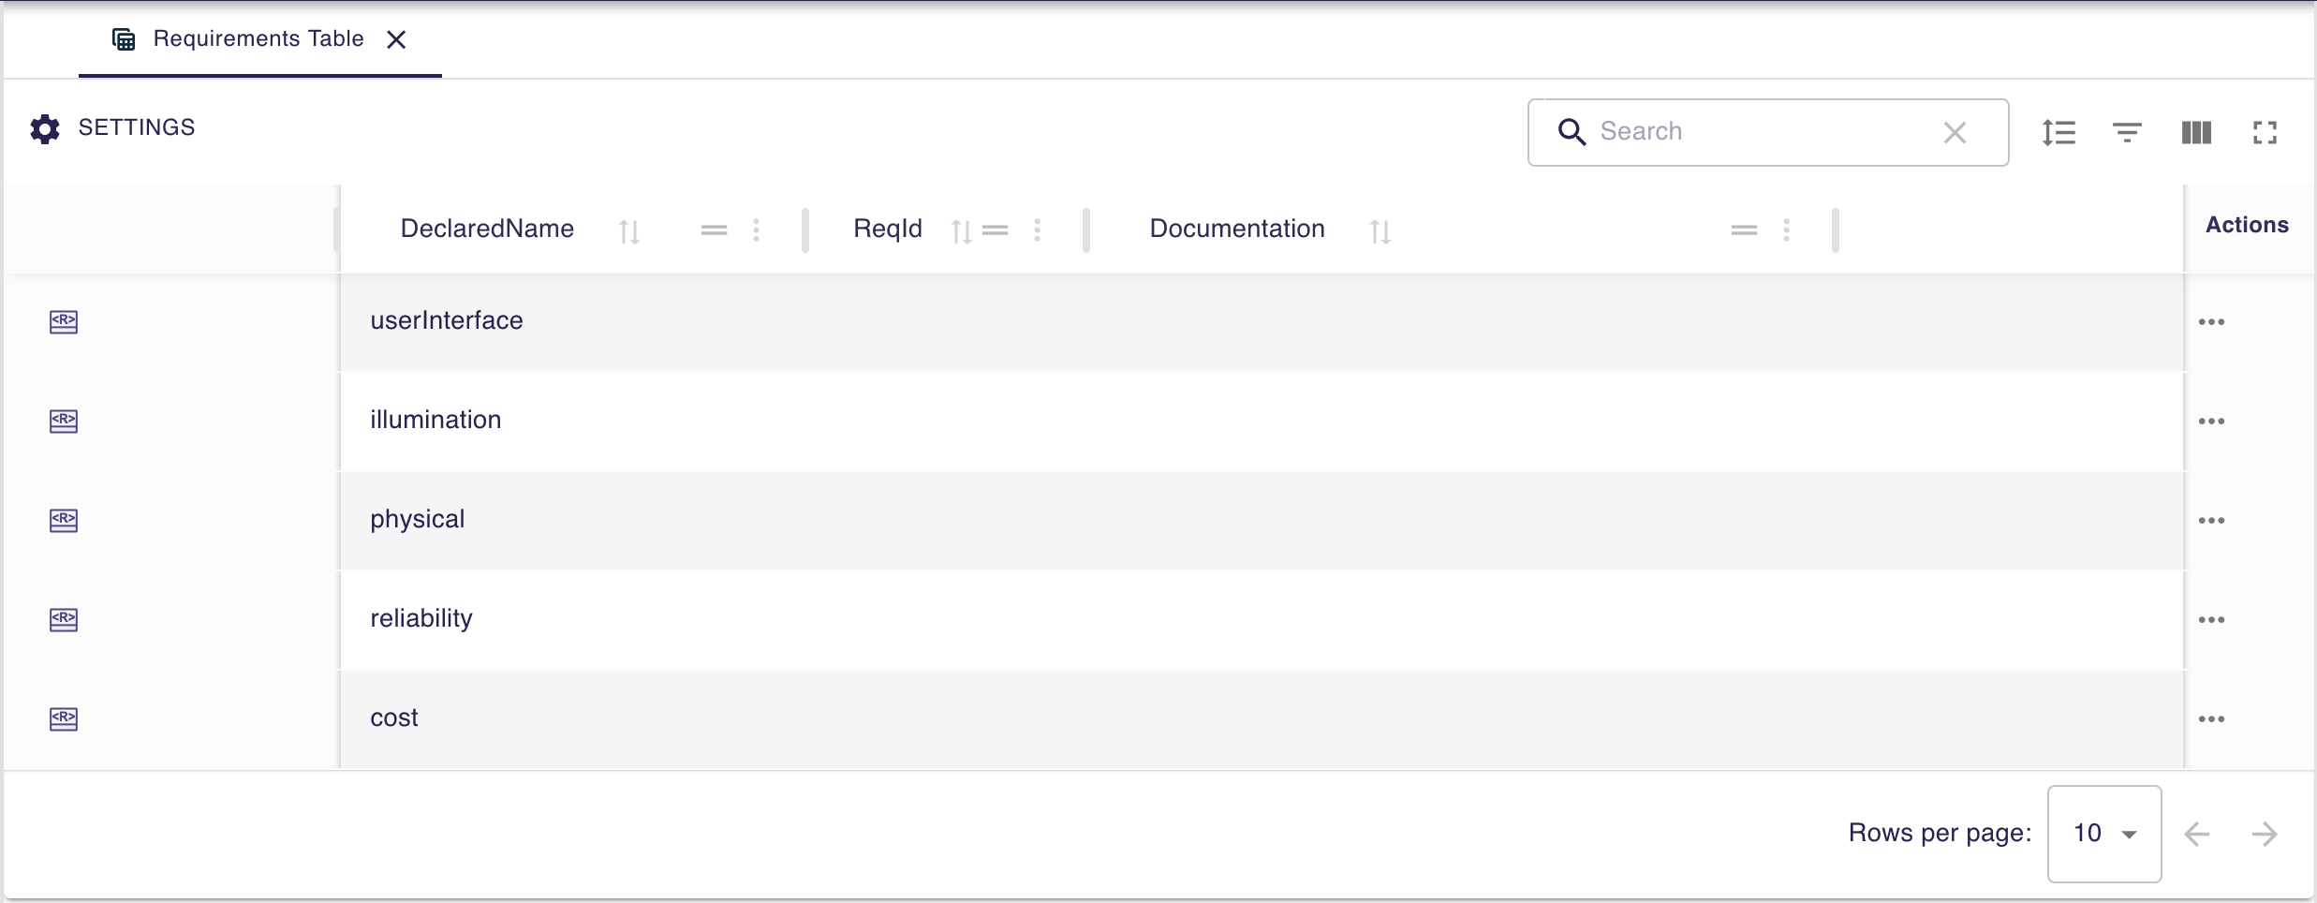2317x903 pixels.
Task: Open the Settings gear icon
Action: point(44,128)
